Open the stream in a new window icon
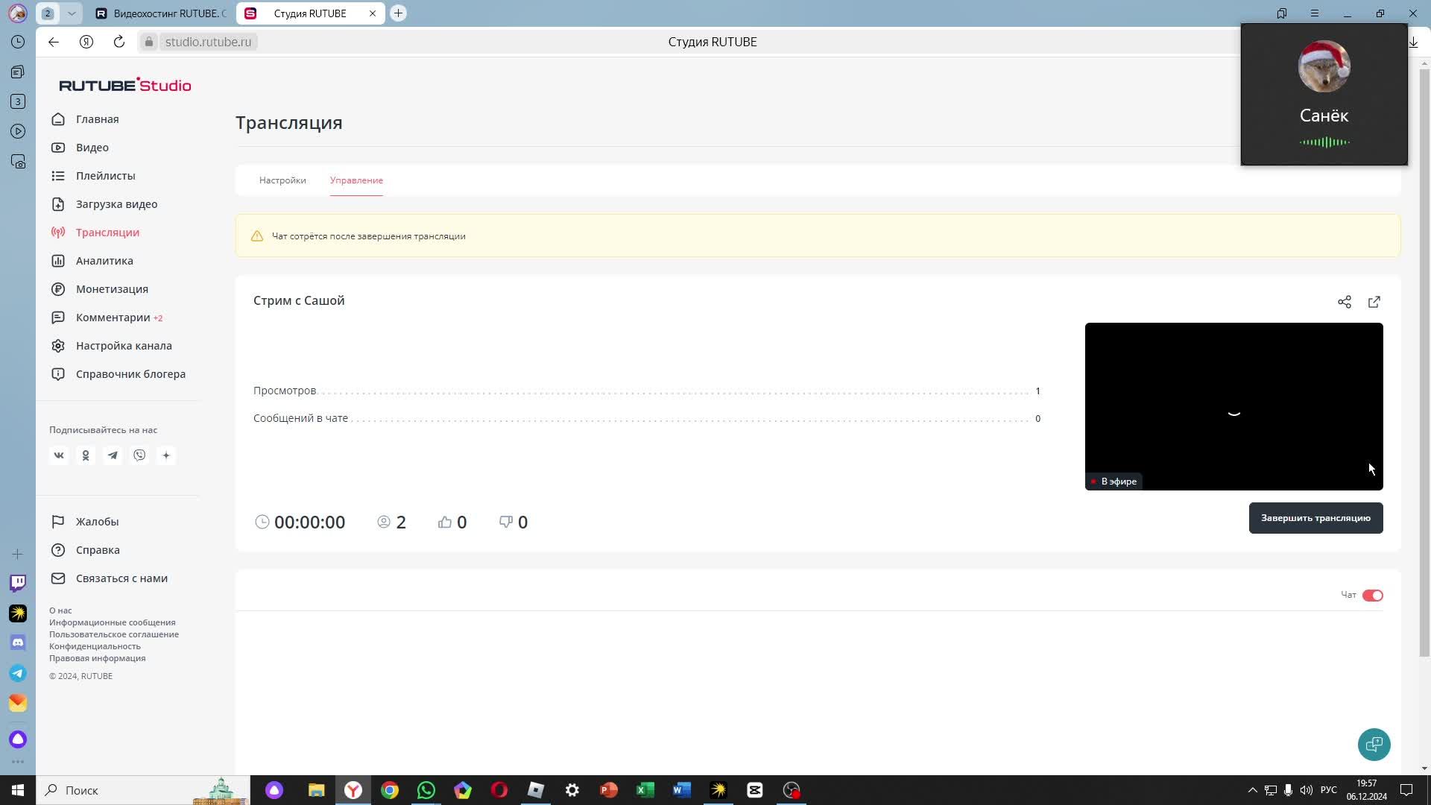 1374,302
